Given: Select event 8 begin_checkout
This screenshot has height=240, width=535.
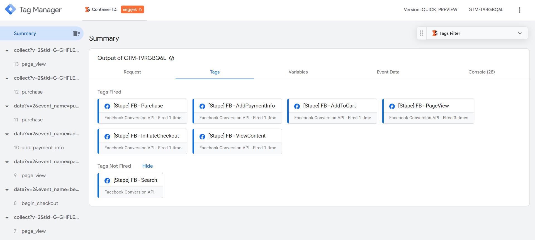Looking at the screenshot, I should (36, 203).
